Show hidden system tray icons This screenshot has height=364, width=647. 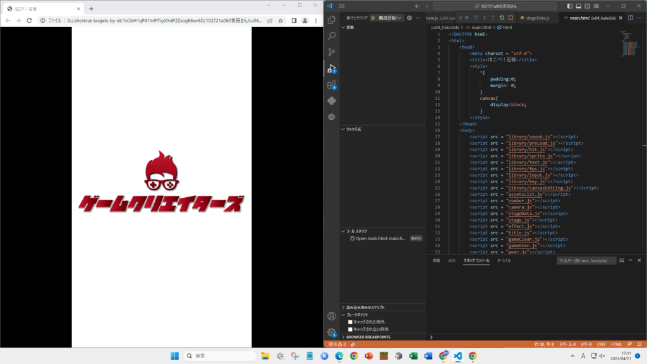[572, 356]
